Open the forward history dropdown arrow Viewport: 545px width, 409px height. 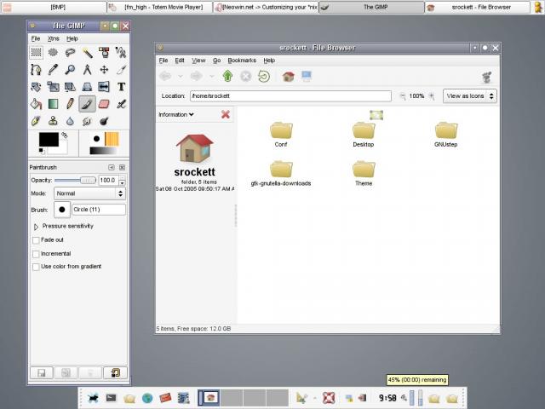pos(212,76)
